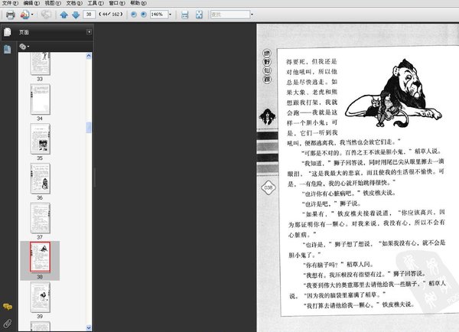
Task: Click the thumbnail panel scrollbar thumb
Action: [89, 127]
